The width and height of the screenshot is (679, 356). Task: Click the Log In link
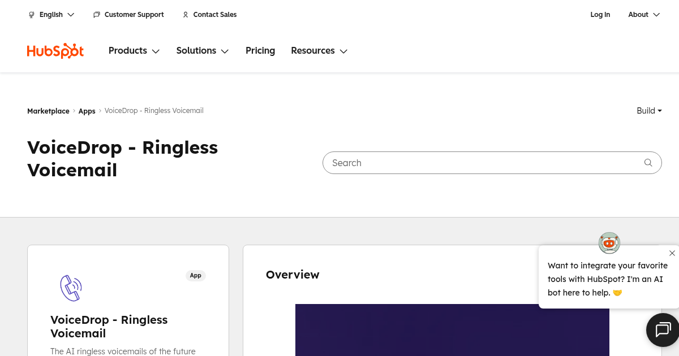tap(600, 15)
